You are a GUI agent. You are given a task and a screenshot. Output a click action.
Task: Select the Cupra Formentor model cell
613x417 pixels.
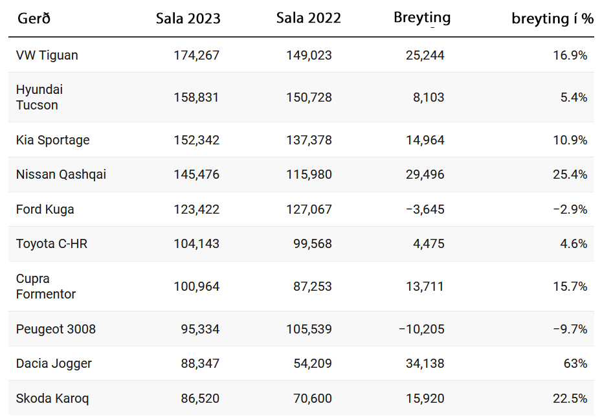45,286
